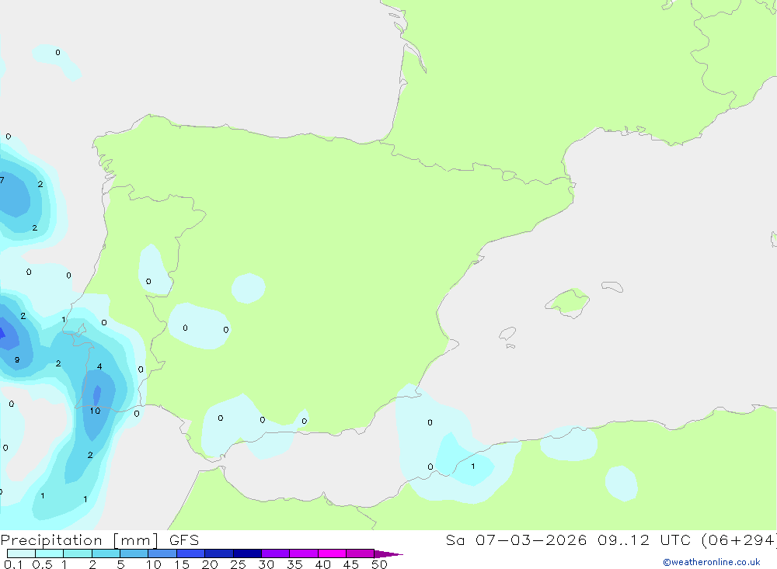This screenshot has height=569, width=777.
Task: Click the 10–15 mm legend color swatch
Action: 162,553
